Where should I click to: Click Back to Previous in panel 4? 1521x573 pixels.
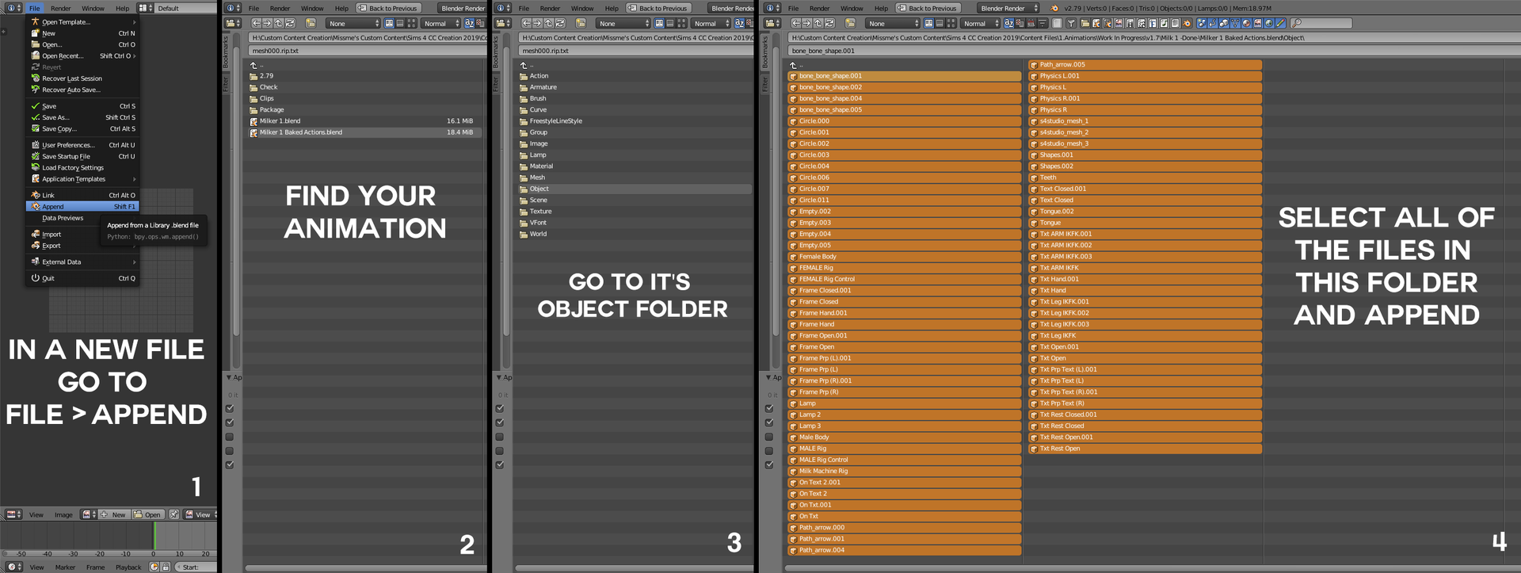[x=927, y=8]
